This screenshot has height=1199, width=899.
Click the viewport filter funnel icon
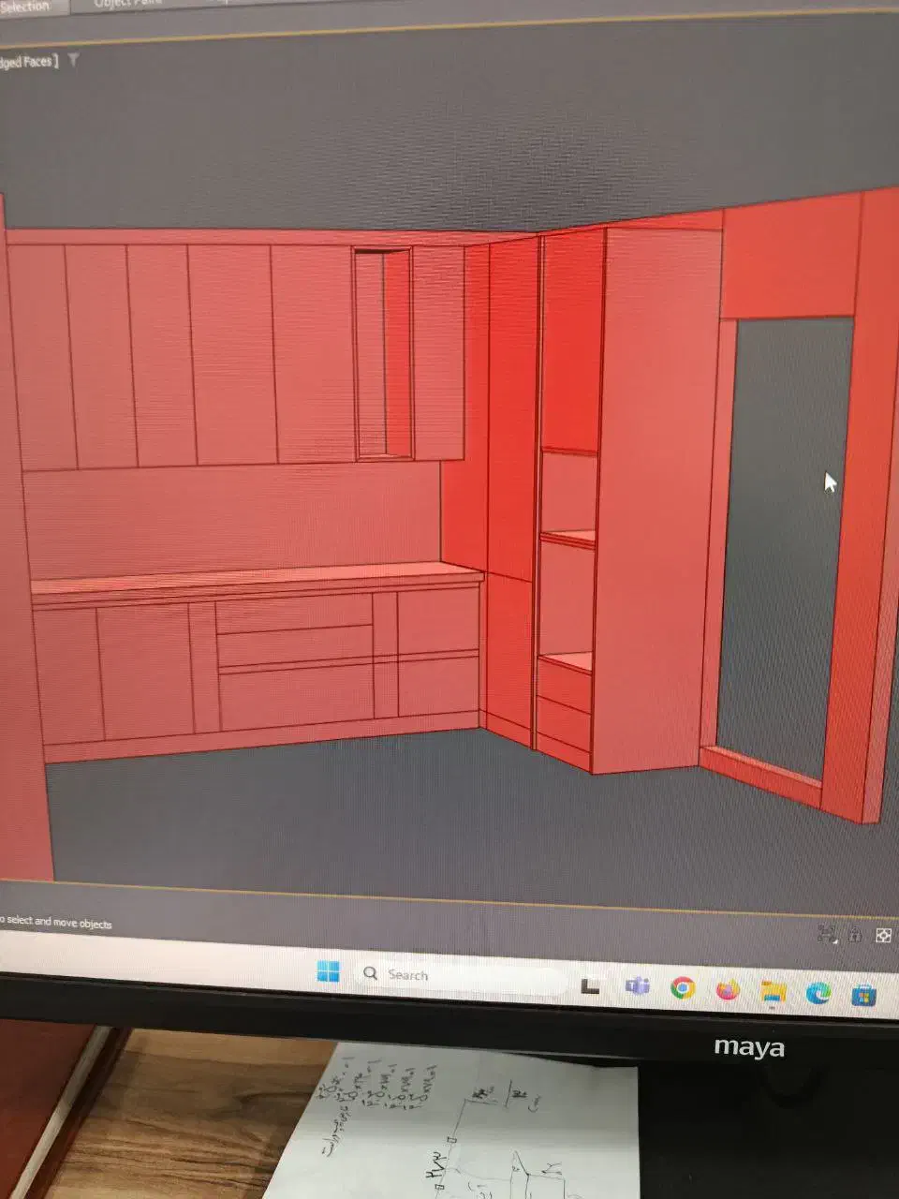point(73,60)
